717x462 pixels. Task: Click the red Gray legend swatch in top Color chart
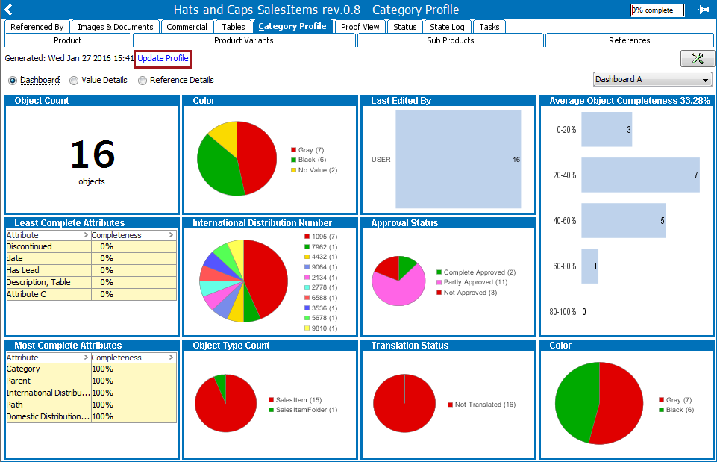coord(294,150)
